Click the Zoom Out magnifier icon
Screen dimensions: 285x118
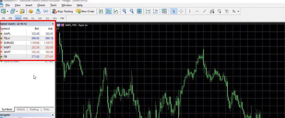pos(132,11)
